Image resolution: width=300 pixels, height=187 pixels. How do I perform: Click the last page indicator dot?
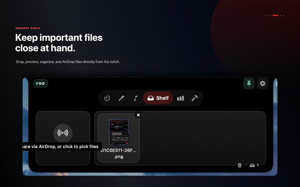click(x=283, y=15)
